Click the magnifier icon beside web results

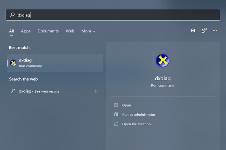[x=13, y=91]
